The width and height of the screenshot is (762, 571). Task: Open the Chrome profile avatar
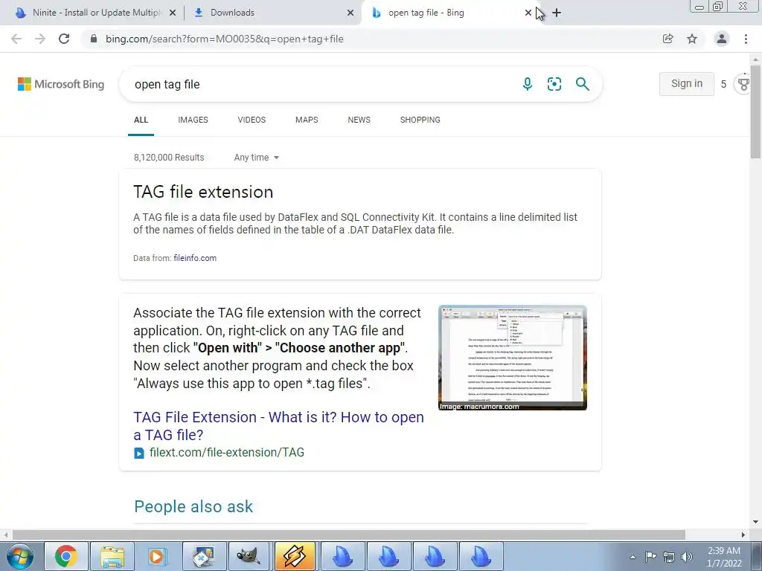pos(722,39)
